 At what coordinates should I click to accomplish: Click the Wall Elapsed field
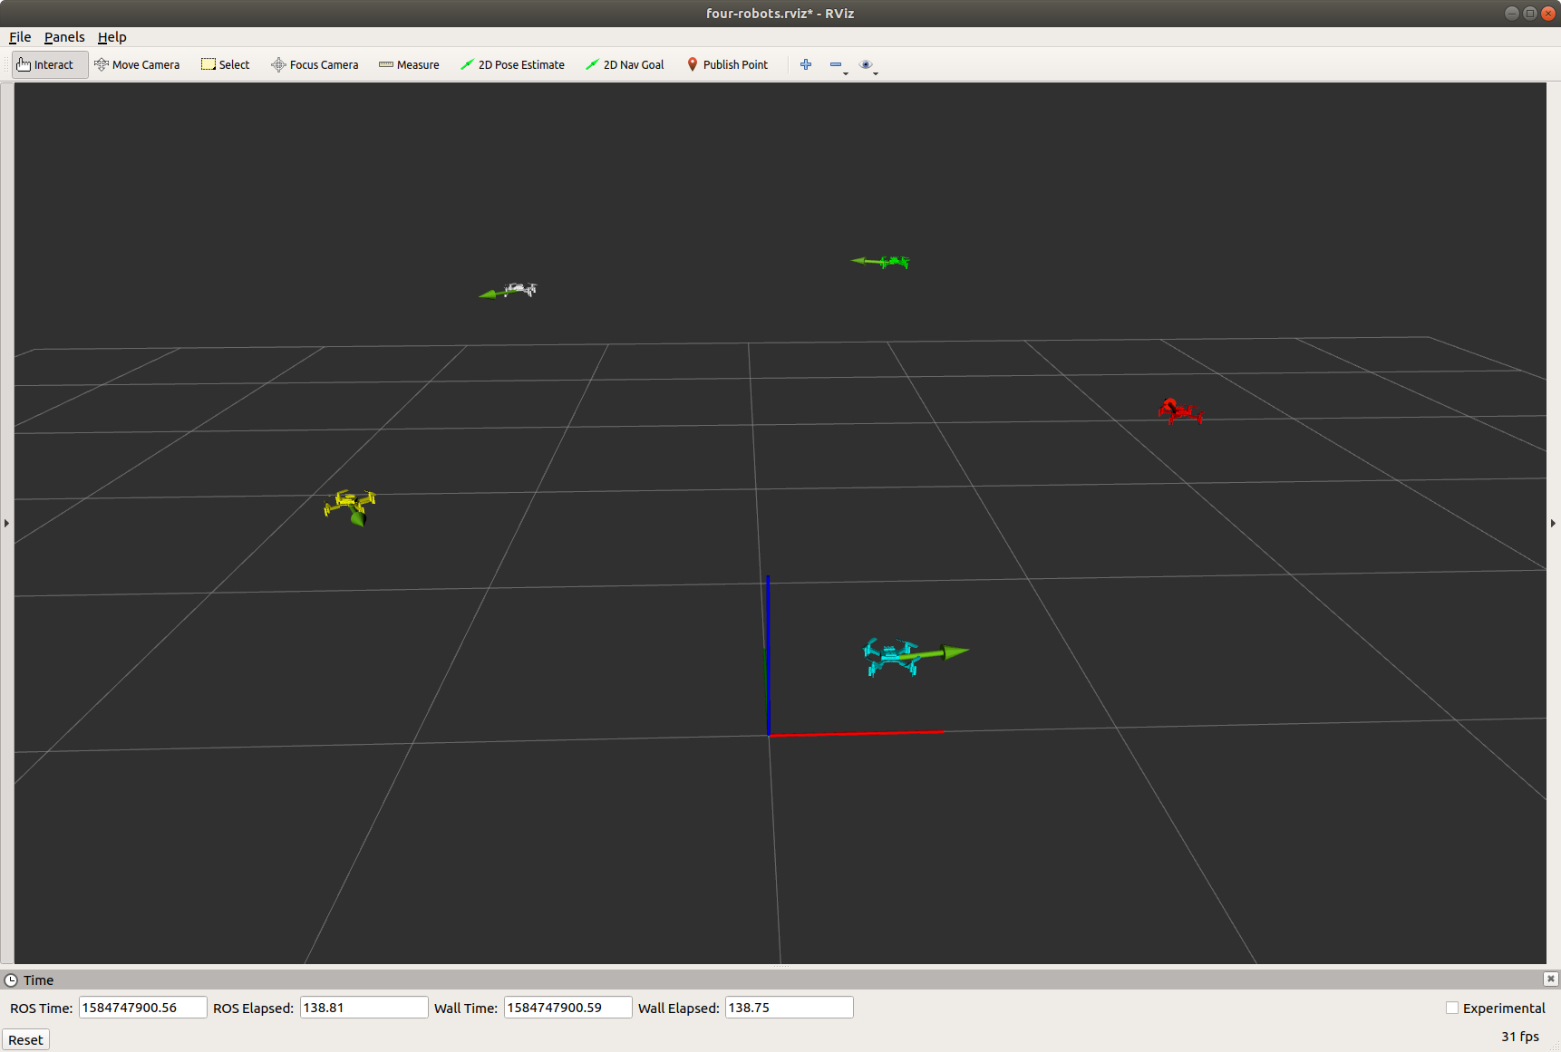[789, 1008]
